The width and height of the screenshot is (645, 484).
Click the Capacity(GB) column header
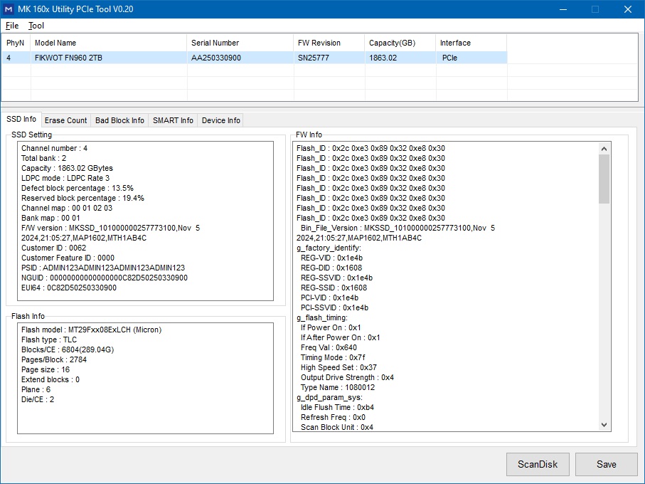click(x=400, y=43)
